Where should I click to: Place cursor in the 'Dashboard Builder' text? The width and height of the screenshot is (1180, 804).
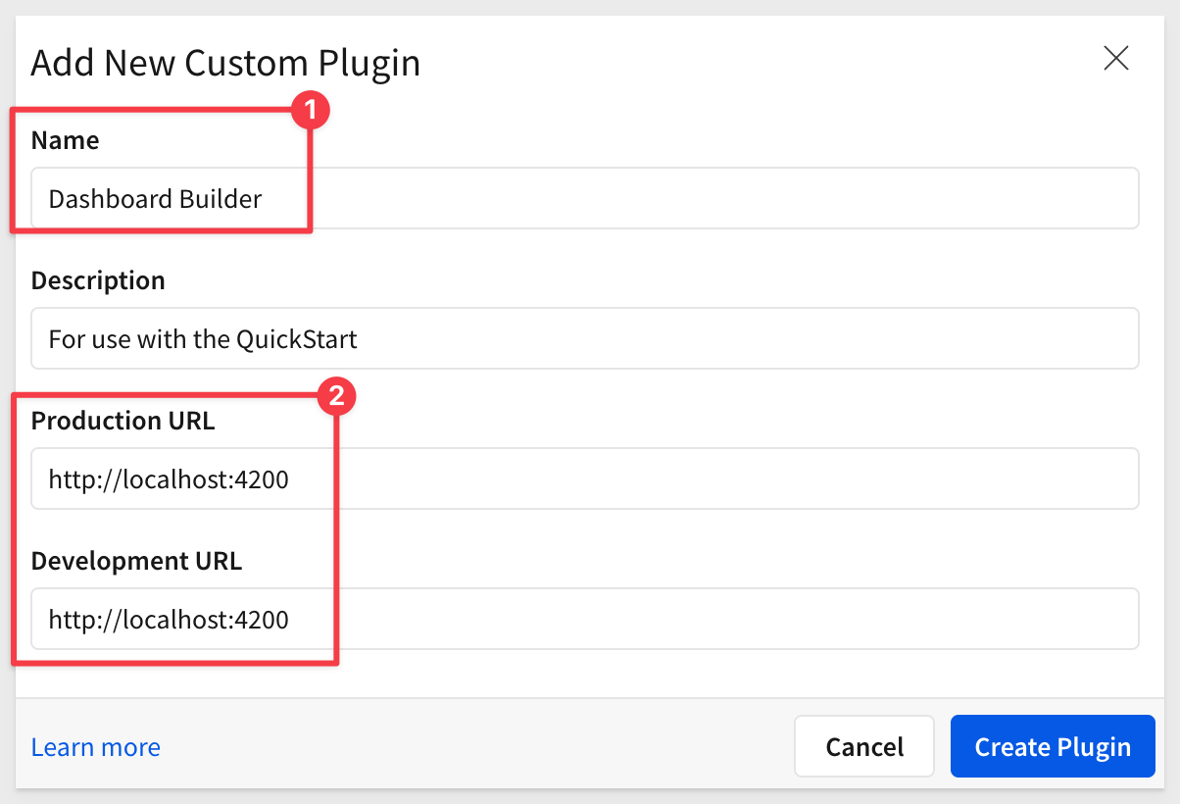pos(155,199)
